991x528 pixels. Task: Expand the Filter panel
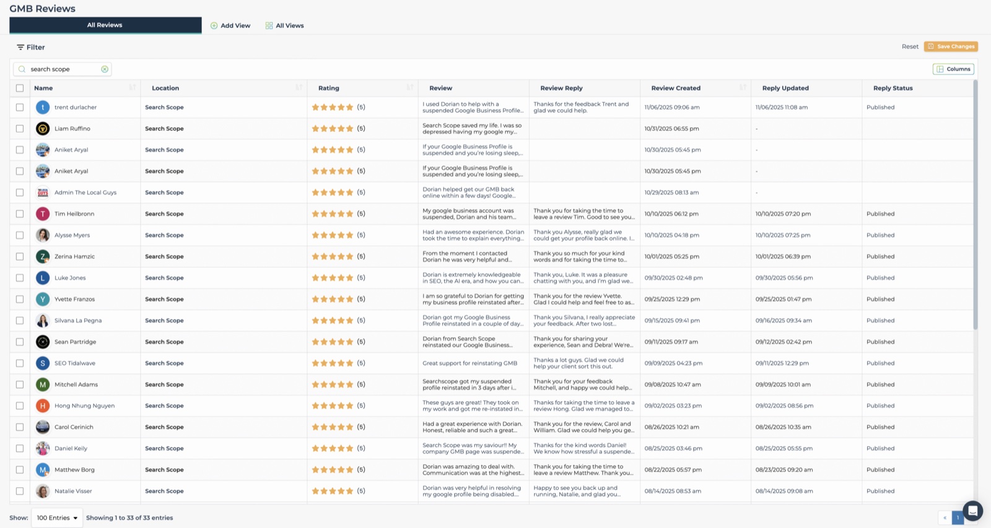point(31,47)
